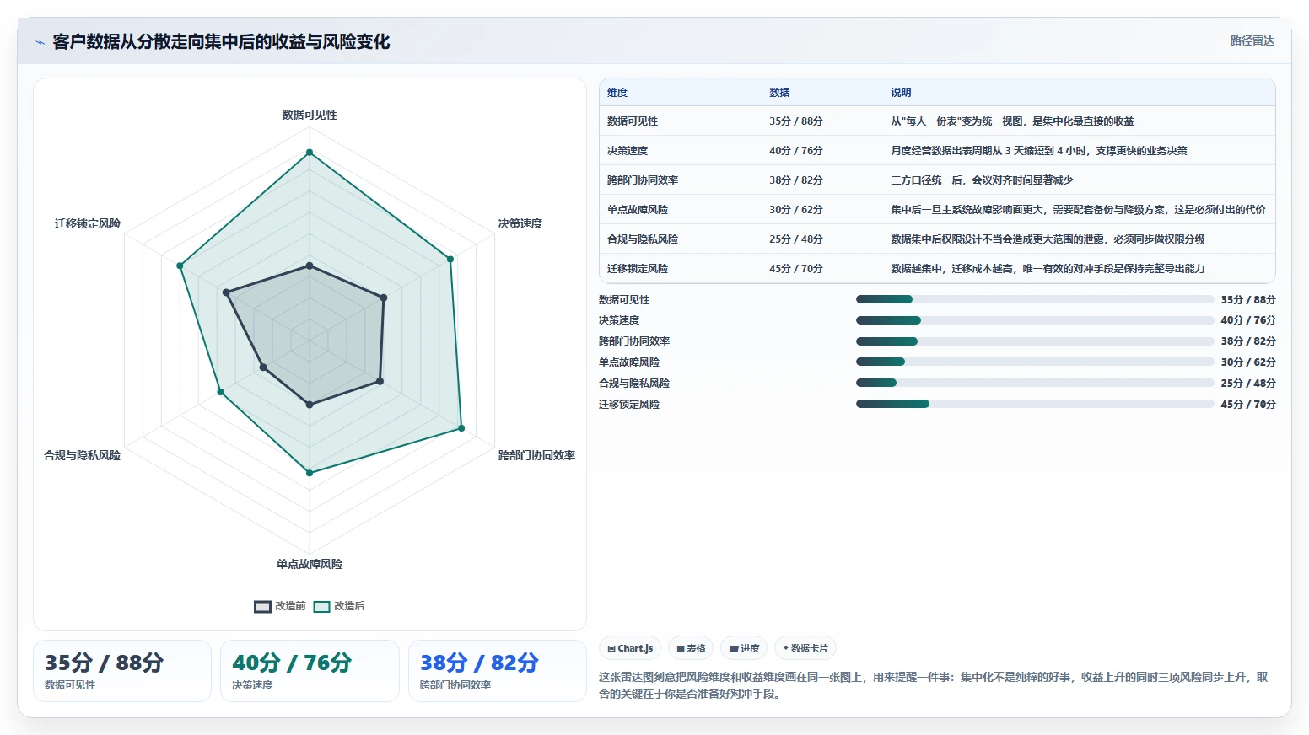Click the 决策速度 progress bar

pos(1035,320)
